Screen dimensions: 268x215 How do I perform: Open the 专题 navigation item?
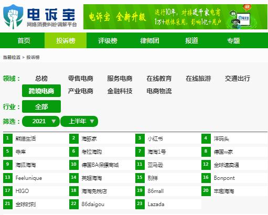[233, 40]
